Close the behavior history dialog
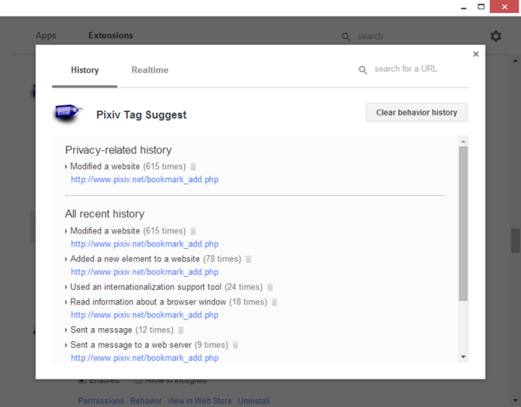 (x=476, y=54)
